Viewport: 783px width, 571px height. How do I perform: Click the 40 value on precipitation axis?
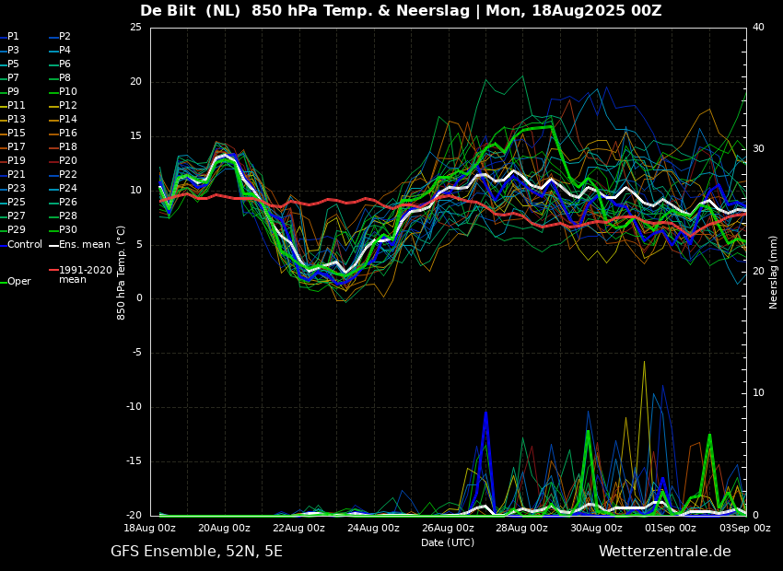coord(758,27)
